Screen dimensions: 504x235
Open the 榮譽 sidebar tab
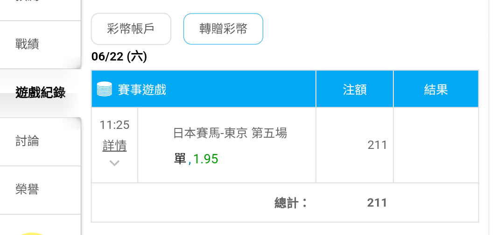coord(28,189)
